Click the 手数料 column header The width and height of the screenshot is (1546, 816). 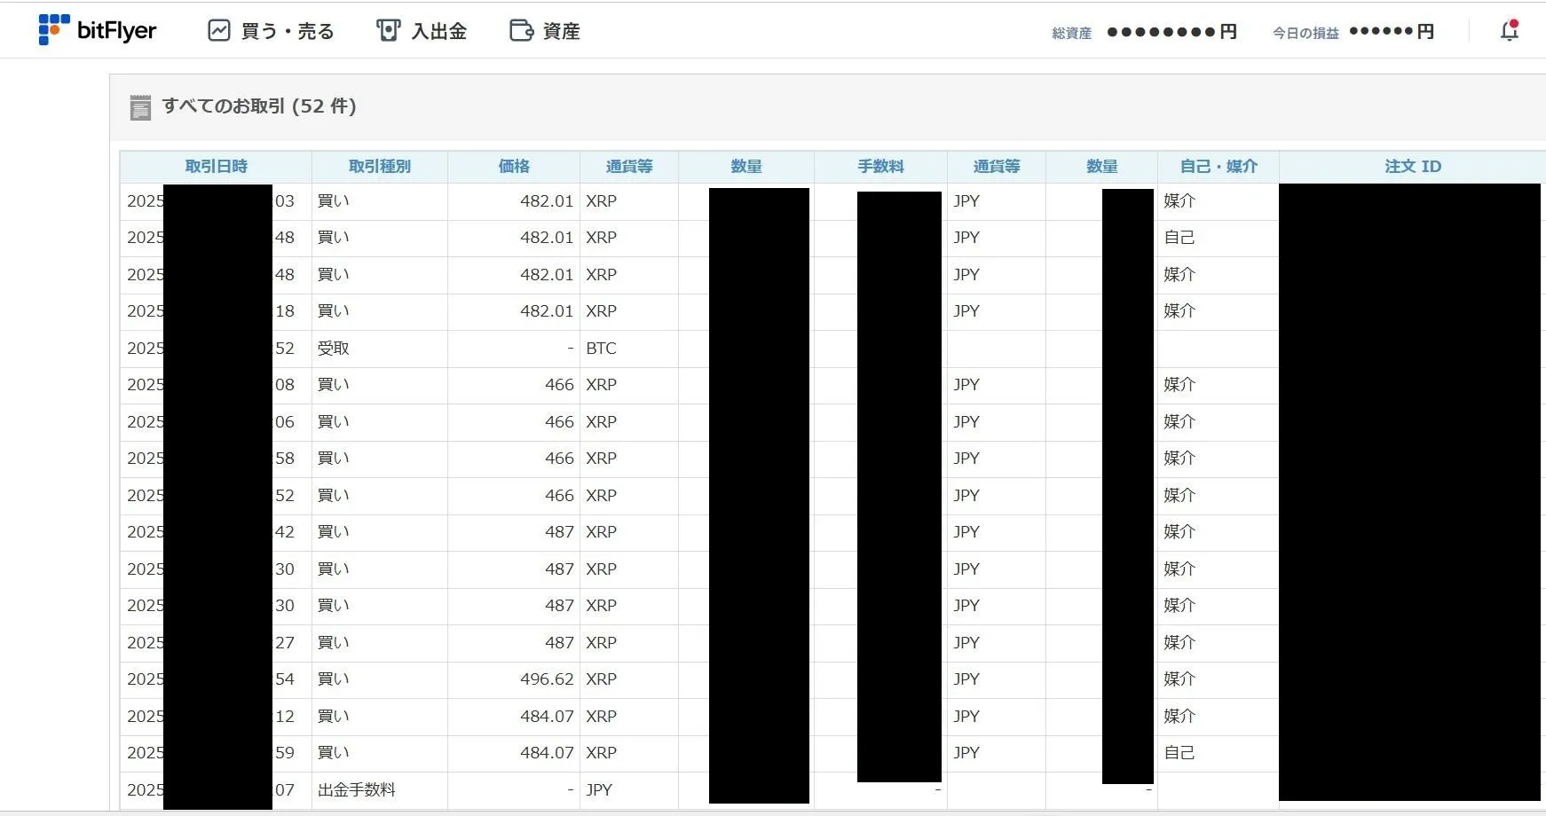coord(880,166)
